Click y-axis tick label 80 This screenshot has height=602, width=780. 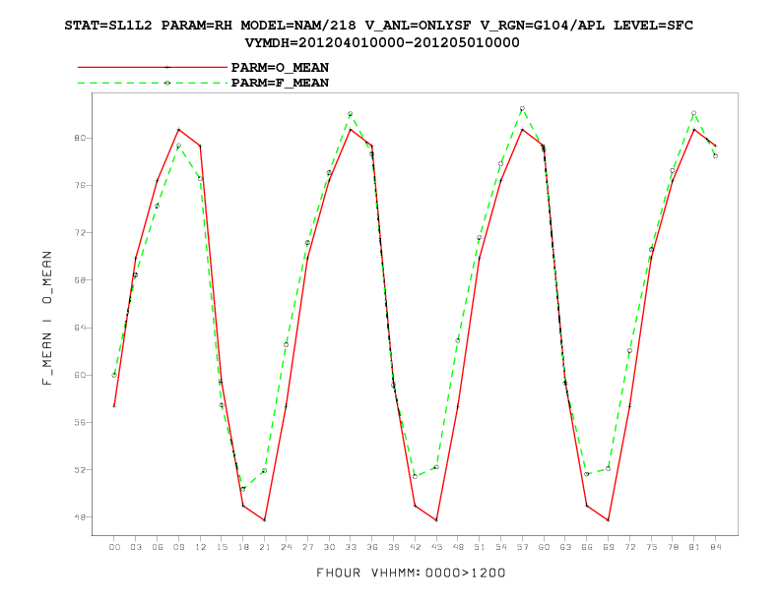(x=80, y=138)
